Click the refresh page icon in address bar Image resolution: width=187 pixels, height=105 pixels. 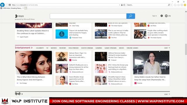click(124, 5)
